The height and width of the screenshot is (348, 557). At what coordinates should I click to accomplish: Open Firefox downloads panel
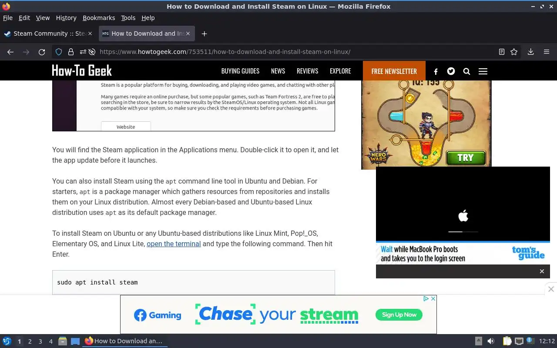530,52
